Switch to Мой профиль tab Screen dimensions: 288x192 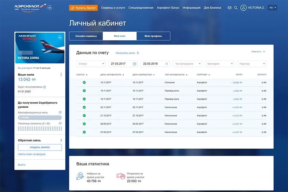[x=153, y=36]
